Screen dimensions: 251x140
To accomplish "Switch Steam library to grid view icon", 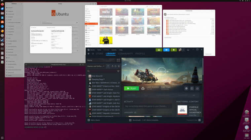I will 119,60.
